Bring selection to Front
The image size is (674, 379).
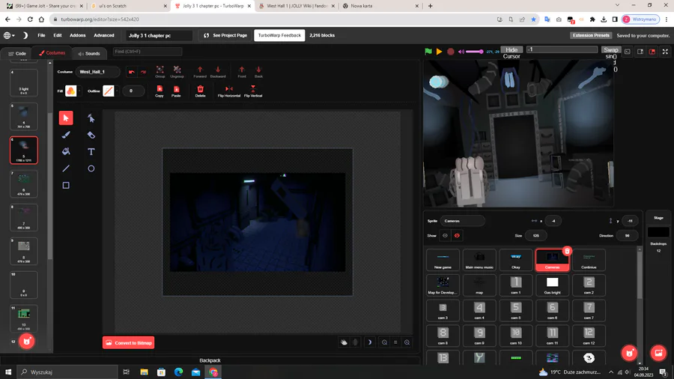click(x=242, y=72)
